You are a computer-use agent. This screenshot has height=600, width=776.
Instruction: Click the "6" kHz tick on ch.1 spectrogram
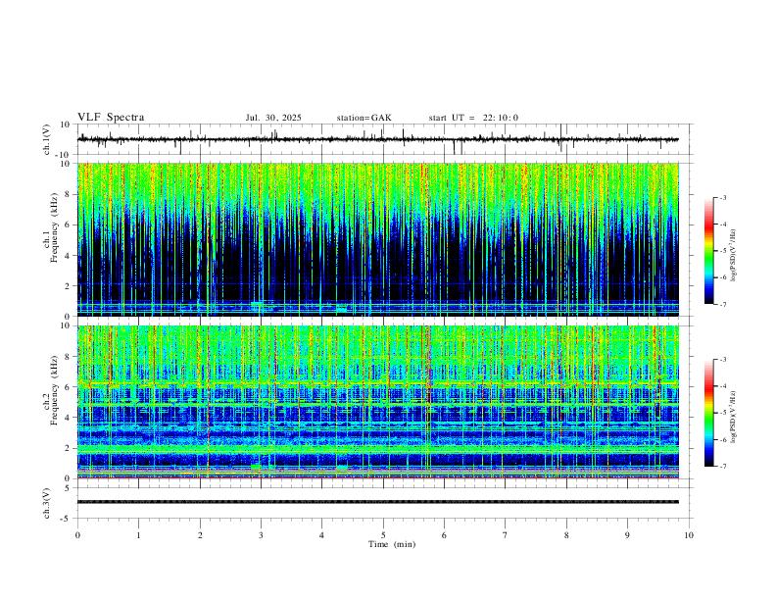pos(69,225)
